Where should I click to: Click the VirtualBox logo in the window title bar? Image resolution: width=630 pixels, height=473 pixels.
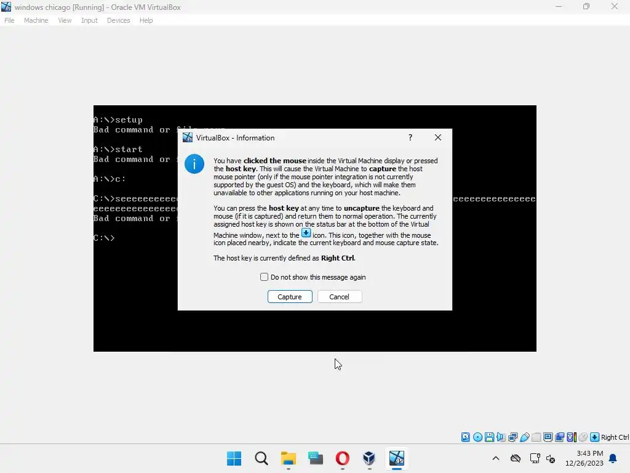pyautogui.click(x=6, y=7)
